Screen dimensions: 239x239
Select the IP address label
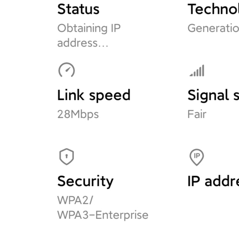pyautogui.click(x=213, y=181)
